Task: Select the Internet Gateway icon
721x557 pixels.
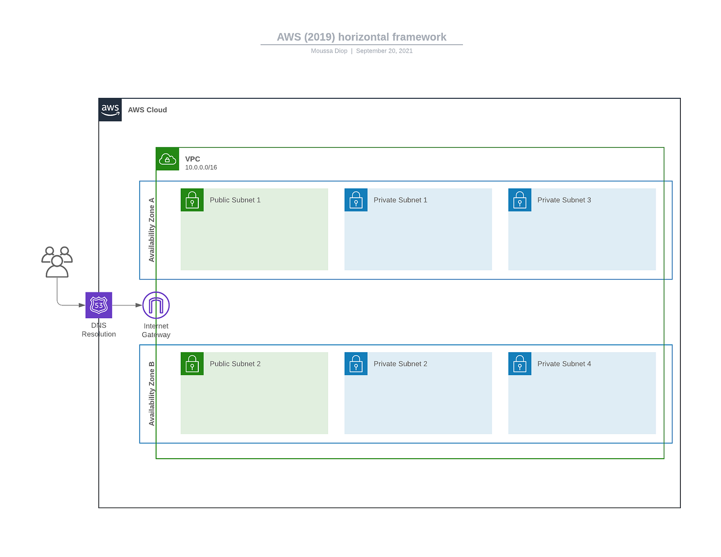Action: [x=156, y=305]
